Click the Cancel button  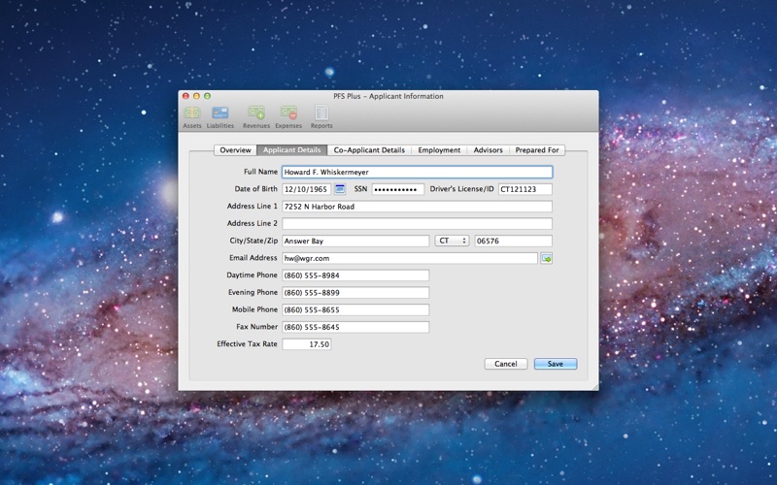click(505, 364)
